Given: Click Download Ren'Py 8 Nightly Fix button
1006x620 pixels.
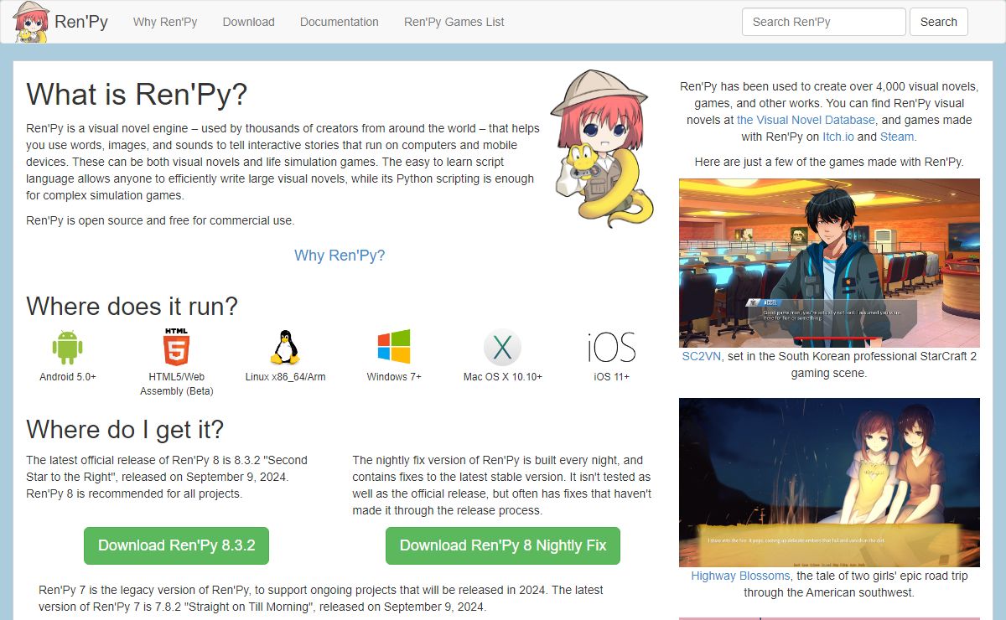Looking at the screenshot, I should coord(502,545).
